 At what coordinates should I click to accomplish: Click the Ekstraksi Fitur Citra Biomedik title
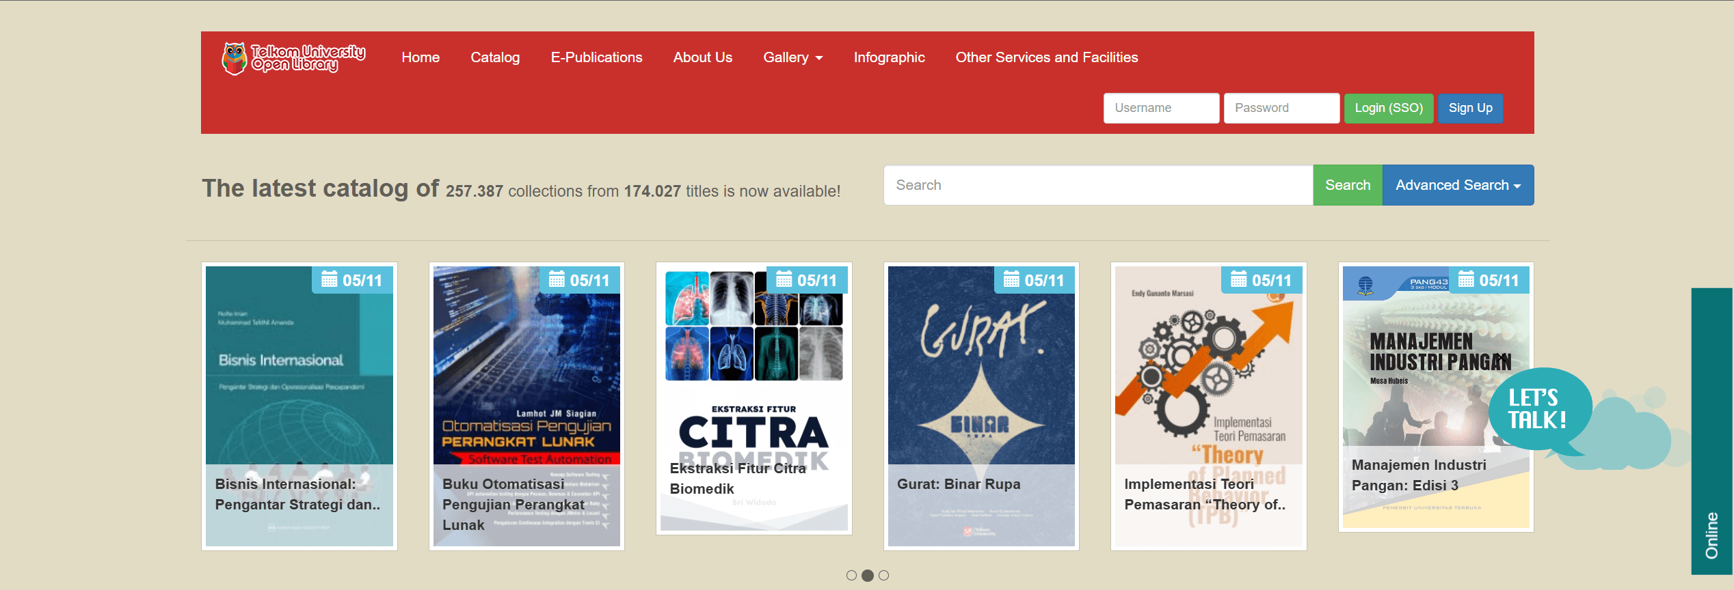click(x=738, y=479)
